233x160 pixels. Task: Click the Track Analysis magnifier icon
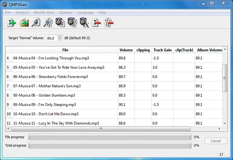click(x=36, y=22)
